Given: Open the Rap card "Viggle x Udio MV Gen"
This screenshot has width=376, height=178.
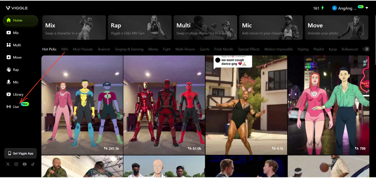Looking at the screenshot, I should click(x=140, y=28).
